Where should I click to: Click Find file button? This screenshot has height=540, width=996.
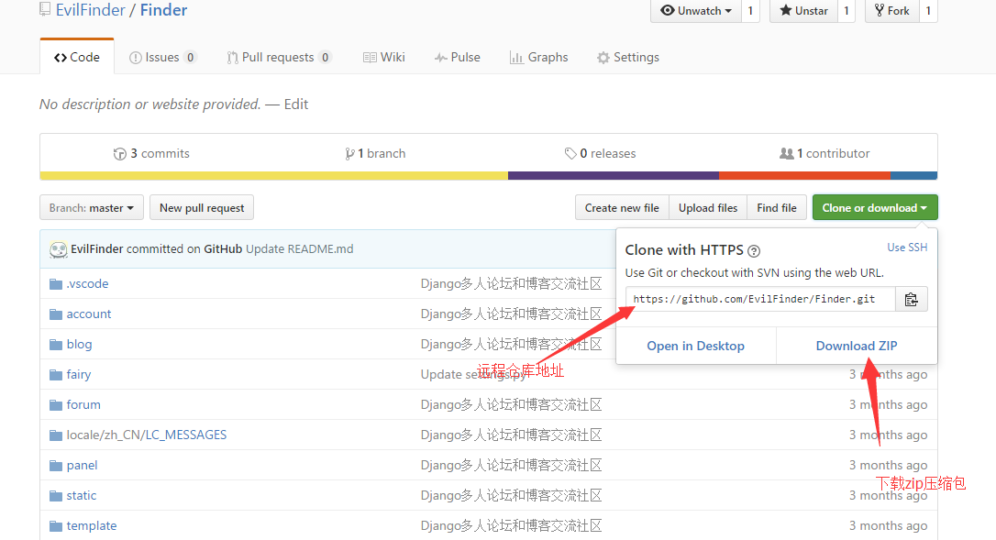[x=777, y=208]
